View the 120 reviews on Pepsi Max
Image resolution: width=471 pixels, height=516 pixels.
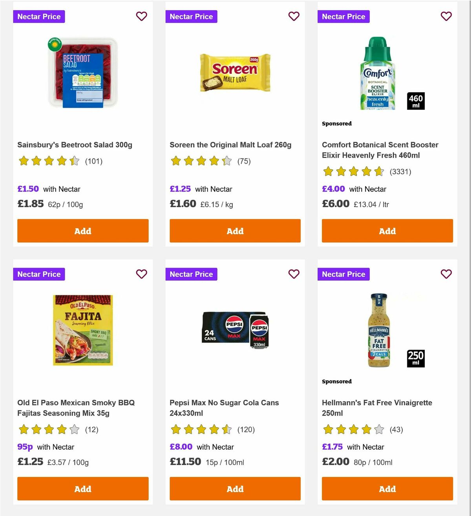[246, 430]
